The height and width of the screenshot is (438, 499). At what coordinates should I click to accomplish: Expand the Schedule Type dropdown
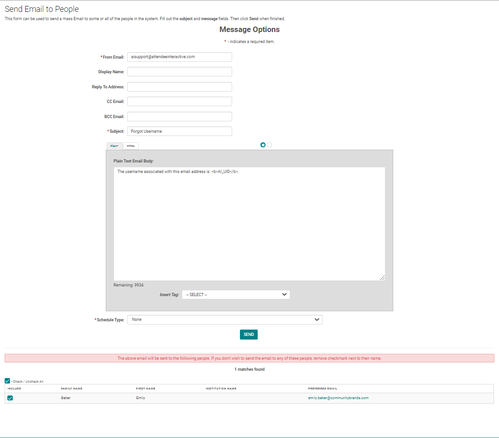(x=225, y=319)
